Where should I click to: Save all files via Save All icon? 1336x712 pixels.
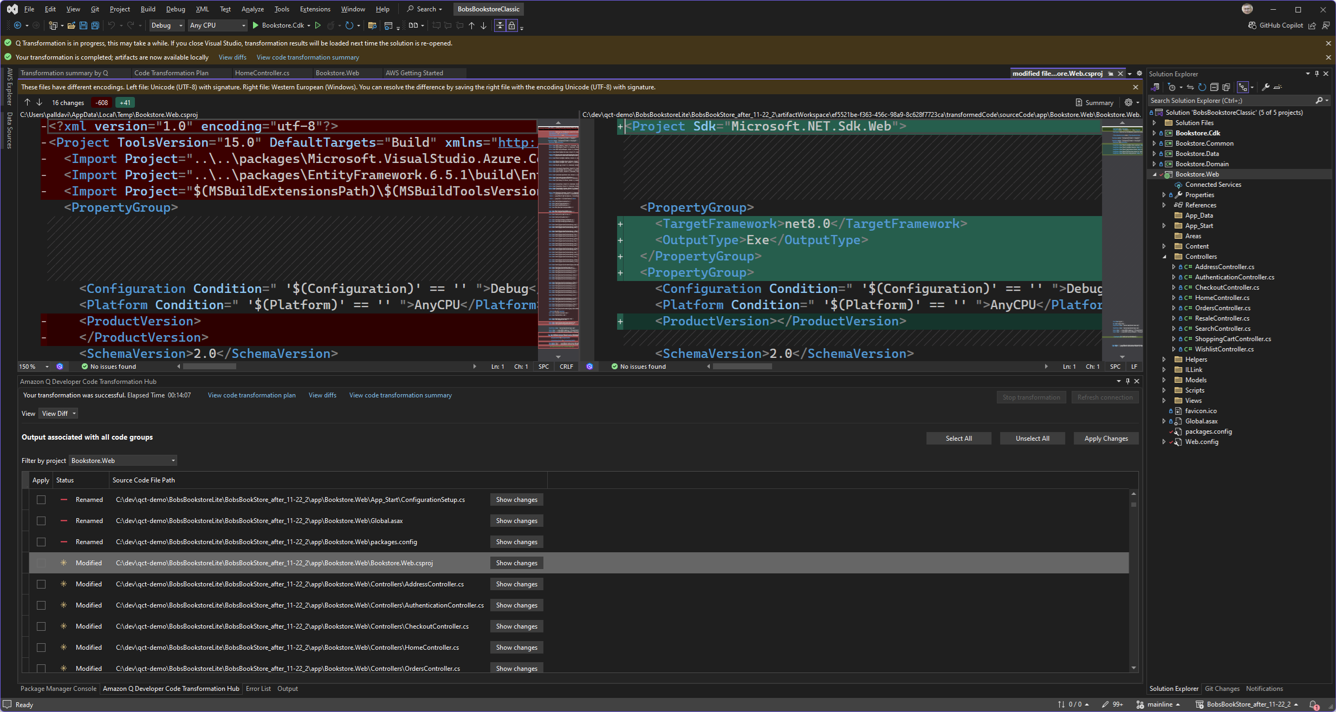94,25
